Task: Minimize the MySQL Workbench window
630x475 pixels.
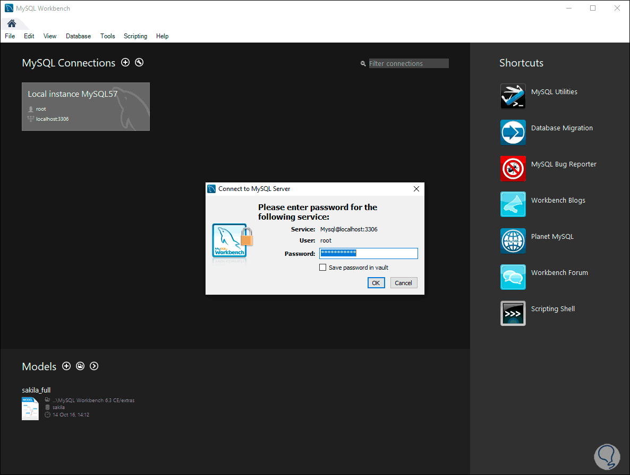Action: click(568, 8)
